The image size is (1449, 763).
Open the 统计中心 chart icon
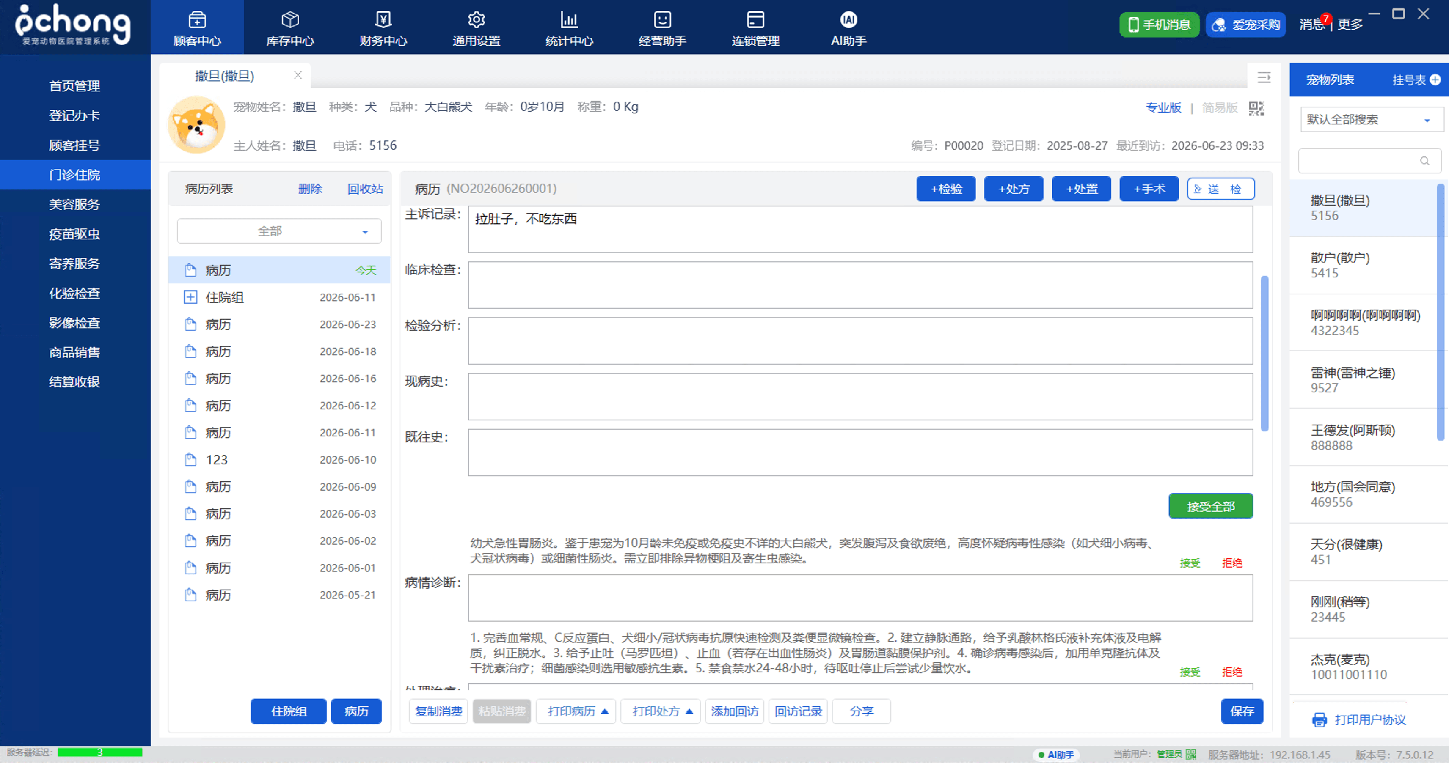coord(569,20)
